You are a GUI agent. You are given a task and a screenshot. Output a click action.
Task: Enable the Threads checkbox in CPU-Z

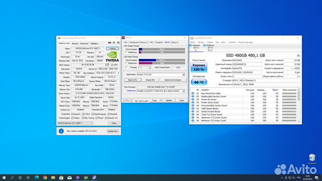[127, 67]
